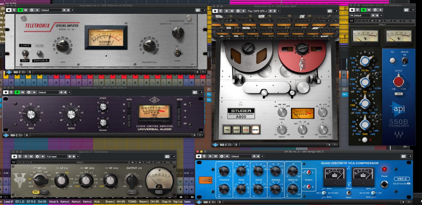Viewport: 422px width, 205px height.
Task: Select the bass channel label at bottom
Action: 188,202
